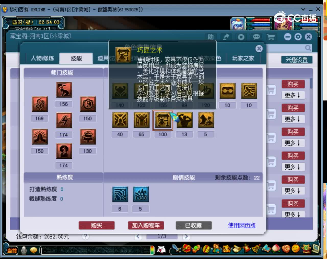The image size is (327, 259).
Task: Click the question mark help icon near wallet balance
Action: point(86,236)
